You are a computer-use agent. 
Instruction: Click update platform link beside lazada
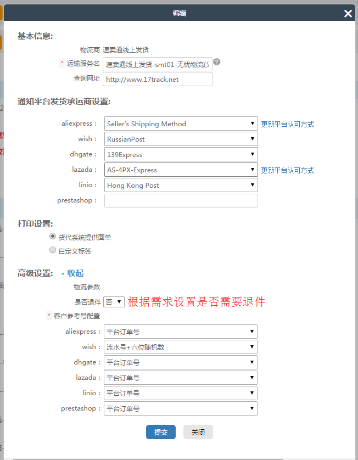pyautogui.click(x=287, y=171)
